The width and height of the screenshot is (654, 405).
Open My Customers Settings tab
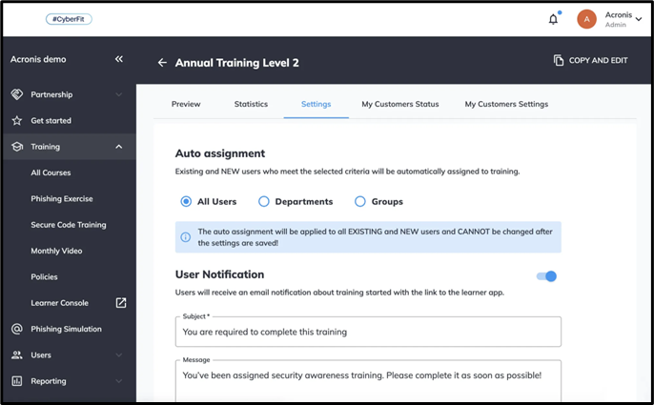pyautogui.click(x=506, y=104)
